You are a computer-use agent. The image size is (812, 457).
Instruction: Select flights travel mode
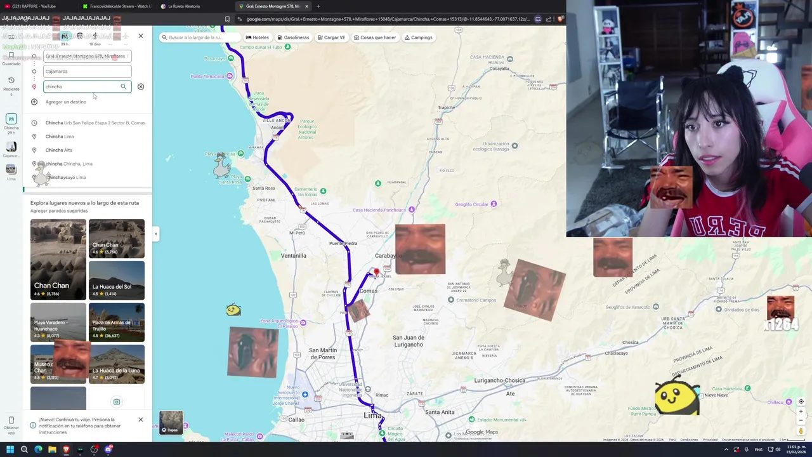(x=125, y=36)
